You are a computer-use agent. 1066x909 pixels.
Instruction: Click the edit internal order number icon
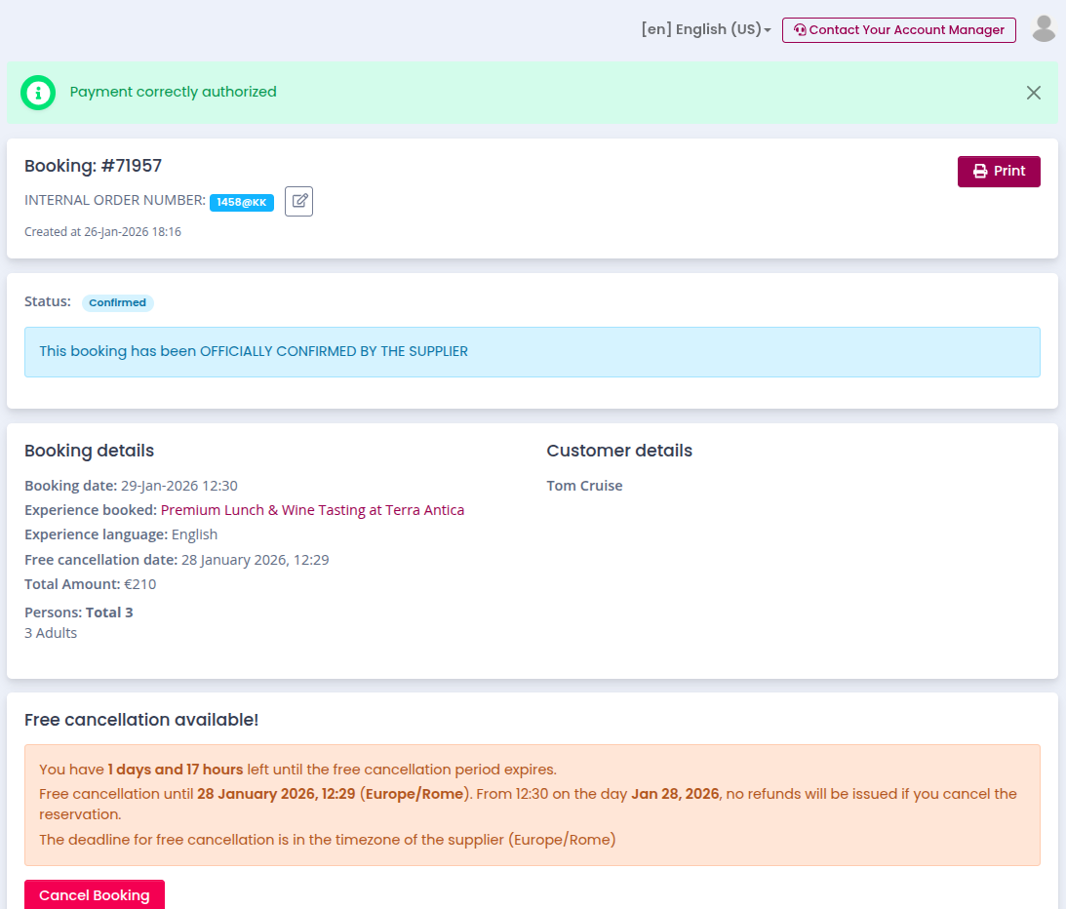[298, 202]
